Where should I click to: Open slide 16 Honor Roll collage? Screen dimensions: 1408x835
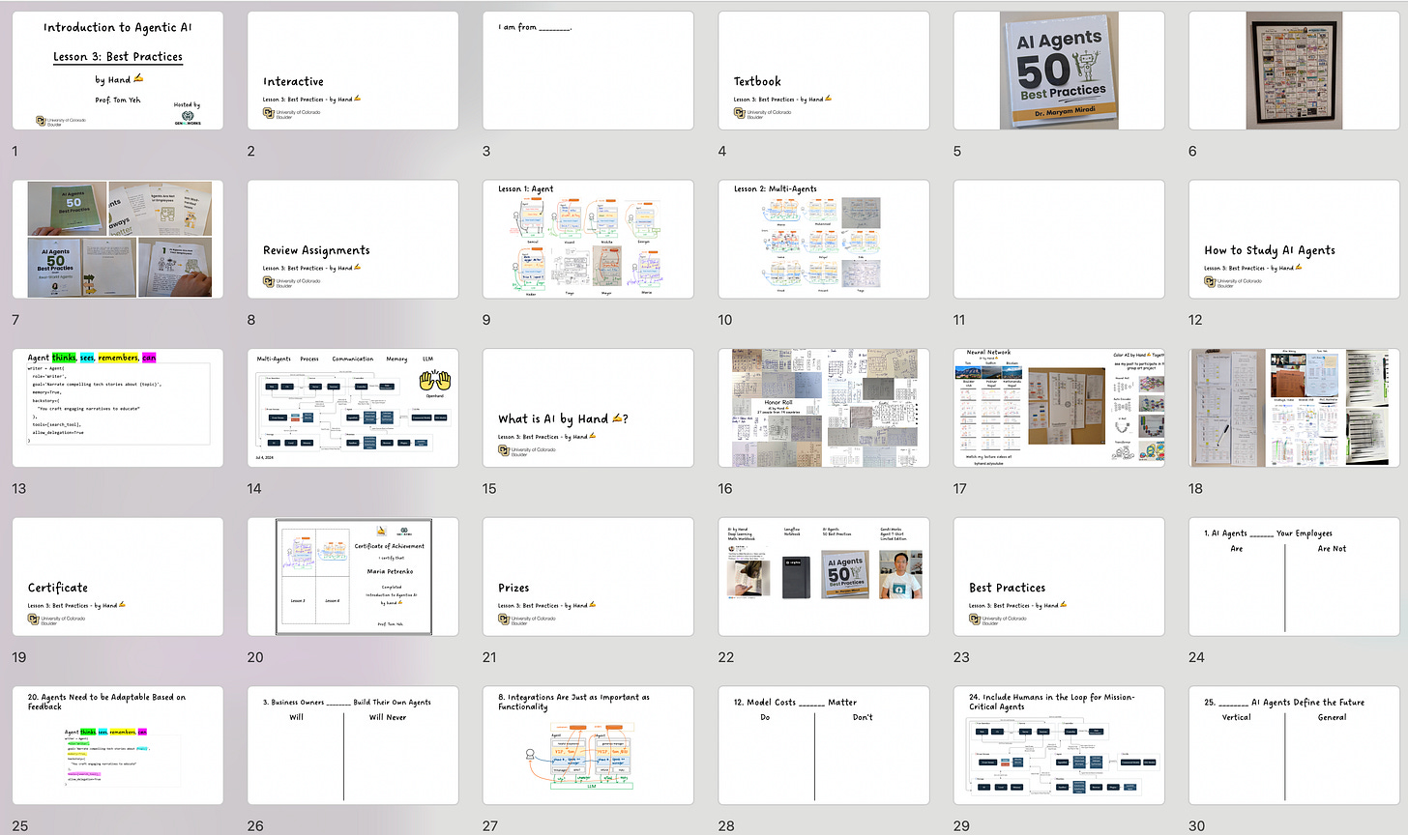click(x=824, y=408)
